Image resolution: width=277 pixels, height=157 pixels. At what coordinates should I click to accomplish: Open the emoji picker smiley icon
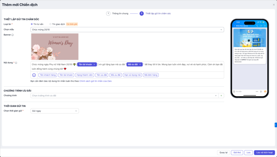(x=34, y=75)
